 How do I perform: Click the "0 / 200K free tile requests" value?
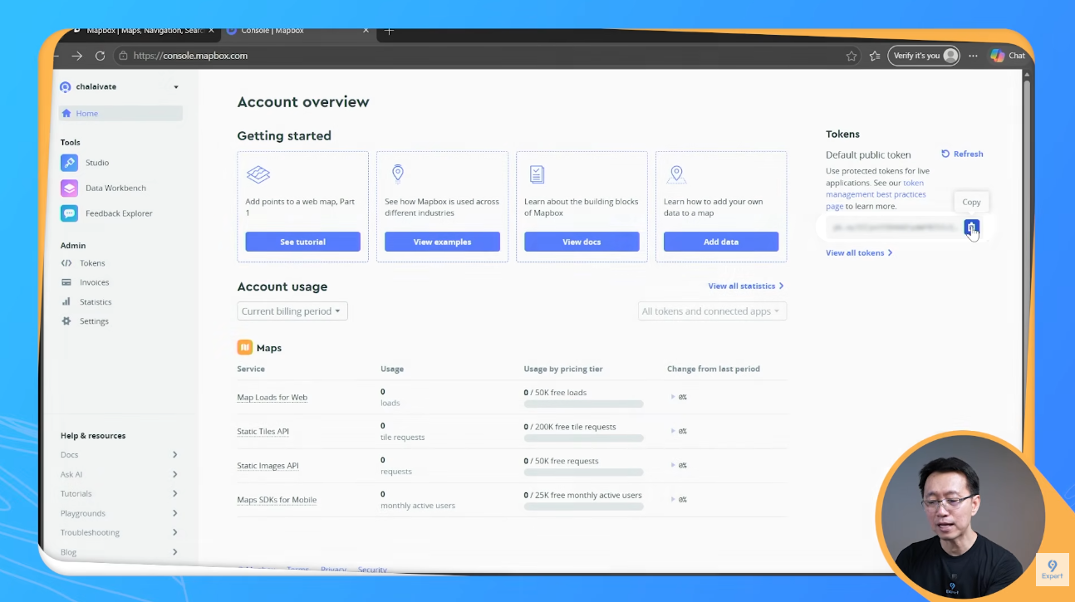coord(570,427)
